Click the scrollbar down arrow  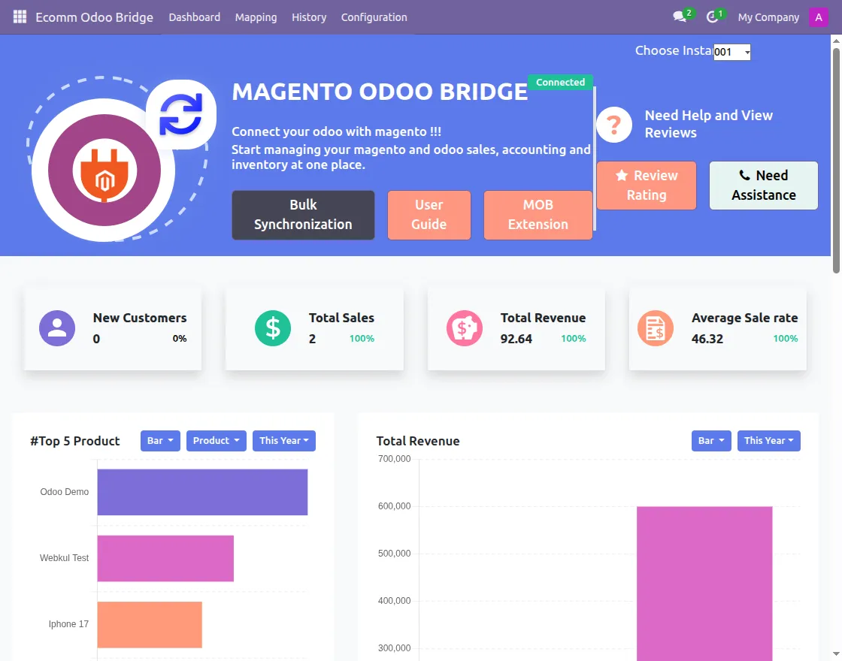[836, 654]
